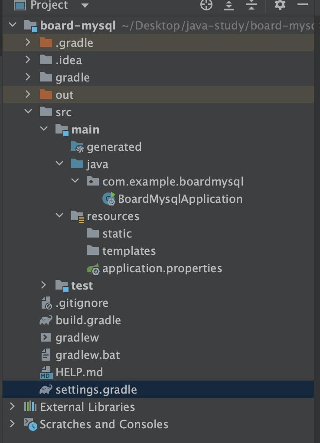Select the board-mysql project name
The height and width of the screenshot is (443, 320).
[78, 26]
